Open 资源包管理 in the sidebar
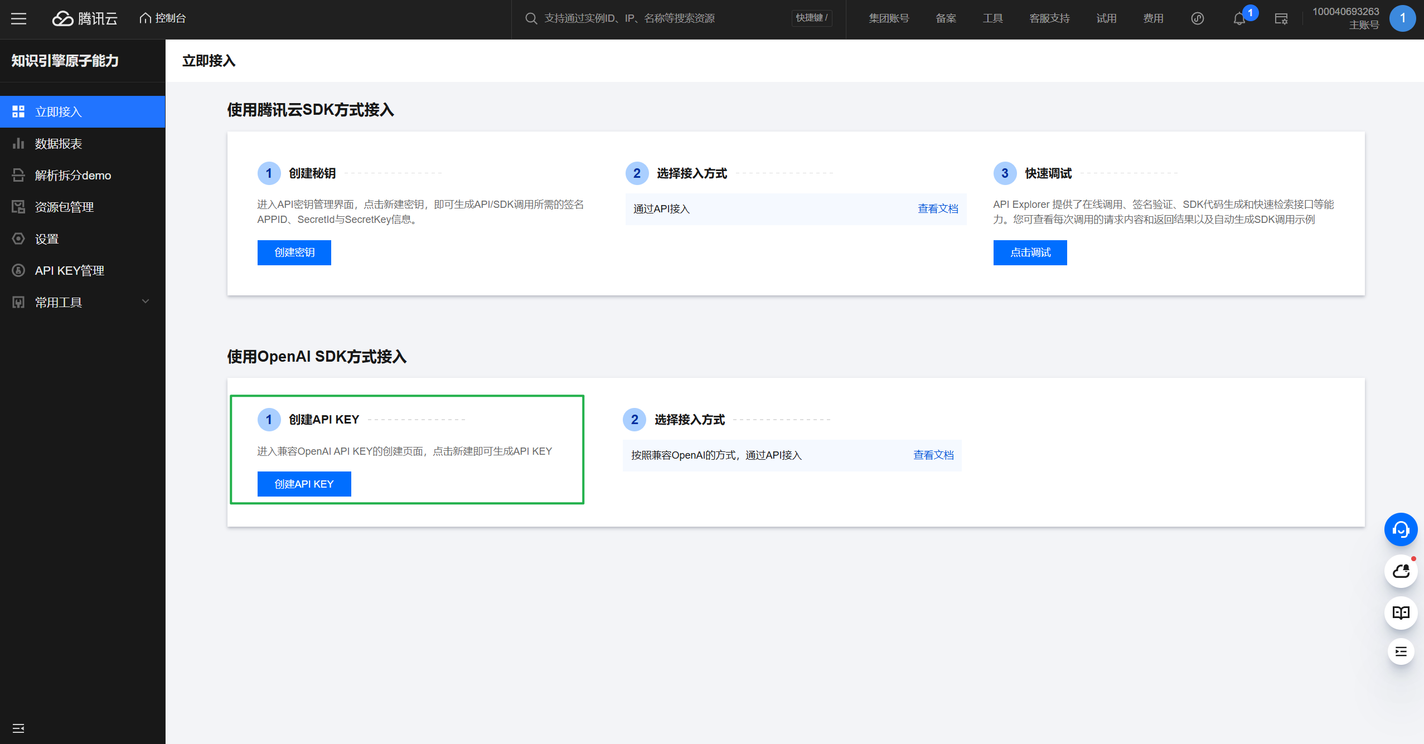This screenshot has width=1424, height=744. click(x=83, y=207)
